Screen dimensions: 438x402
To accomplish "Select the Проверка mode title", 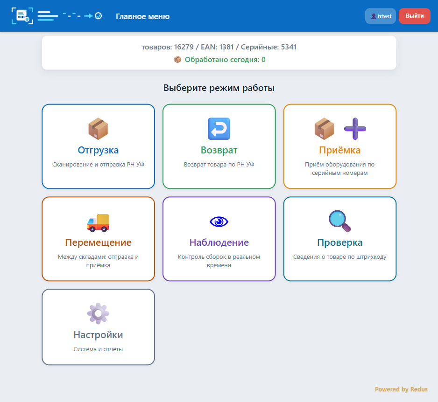I will tap(339, 243).
